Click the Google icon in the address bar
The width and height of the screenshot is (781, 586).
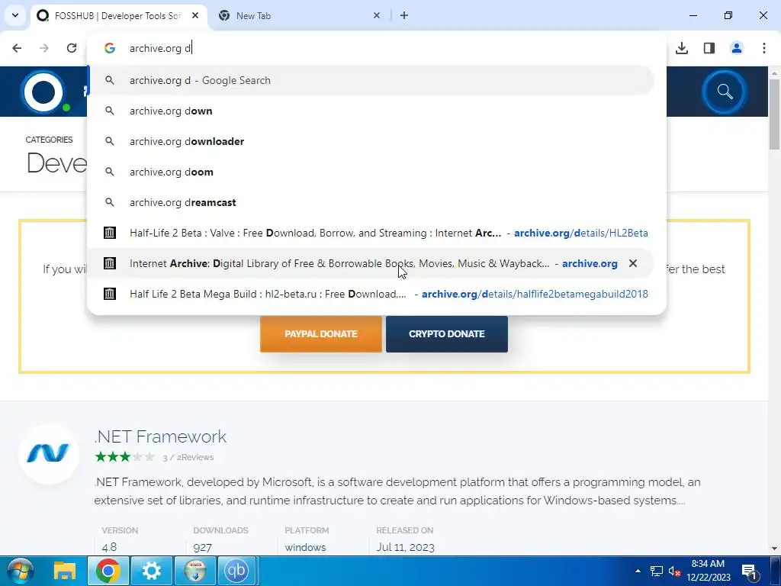(x=110, y=48)
